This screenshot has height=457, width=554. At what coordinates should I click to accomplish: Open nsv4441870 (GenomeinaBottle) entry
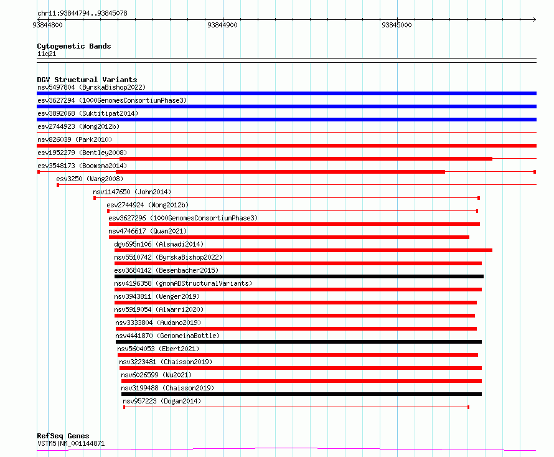point(167,336)
